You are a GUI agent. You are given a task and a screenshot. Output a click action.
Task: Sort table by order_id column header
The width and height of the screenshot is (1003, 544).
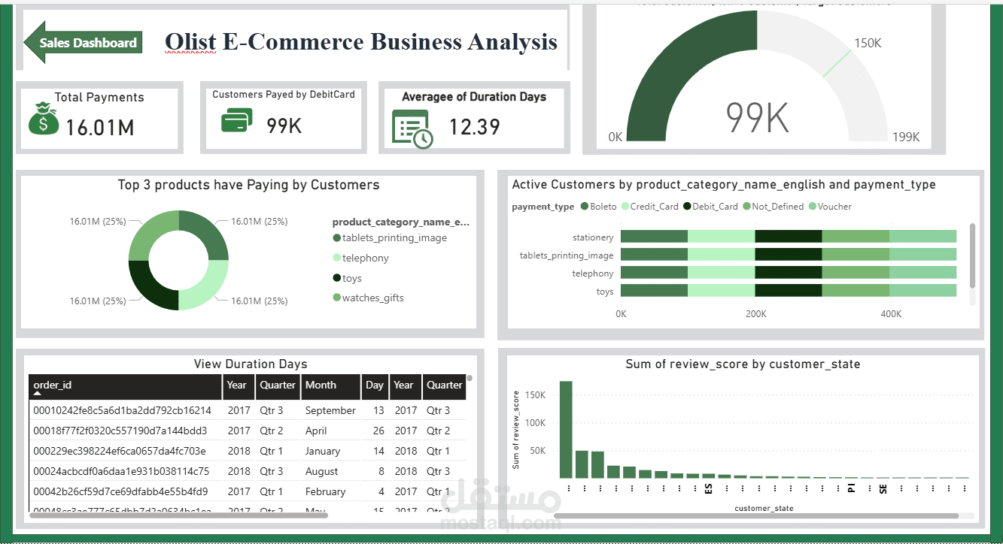tap(126, 386)
